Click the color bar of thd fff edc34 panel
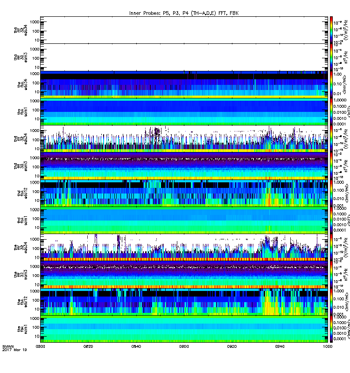This screenshot has width=350, height=373. [331, 139]
